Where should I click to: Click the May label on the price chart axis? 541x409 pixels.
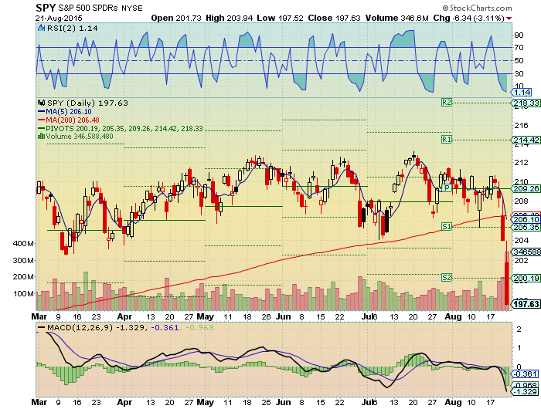(206, 316)
